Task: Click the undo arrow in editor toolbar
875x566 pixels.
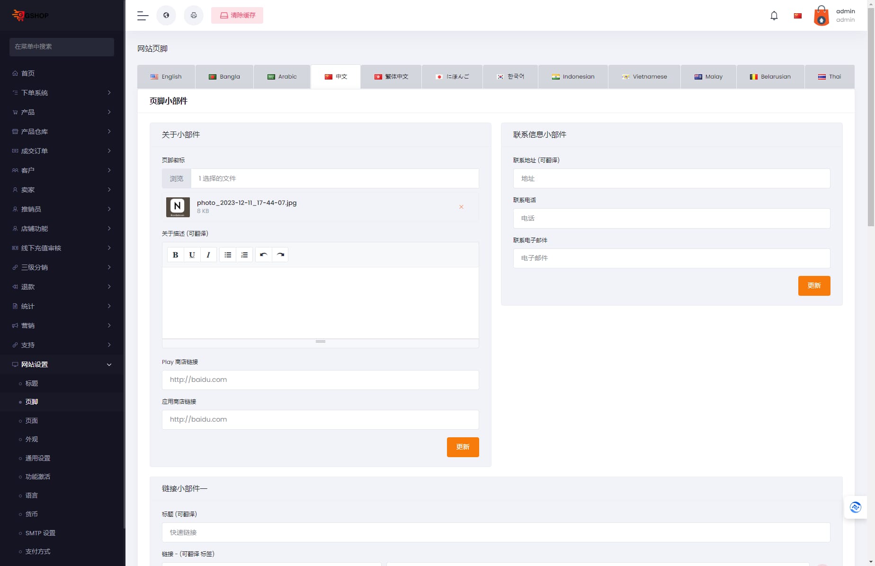Action: point(264,255)
